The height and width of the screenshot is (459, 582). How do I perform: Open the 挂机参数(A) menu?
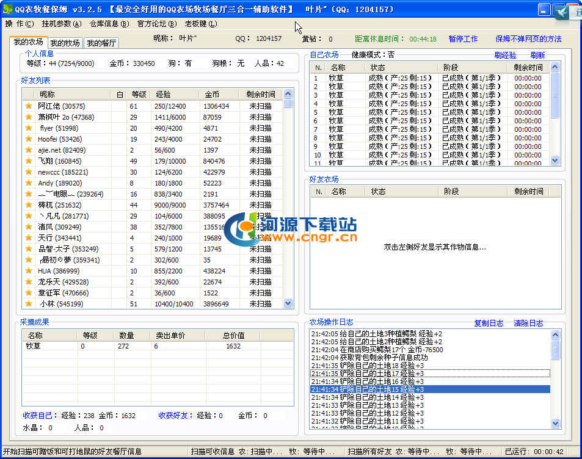click(x=61, y=24)
